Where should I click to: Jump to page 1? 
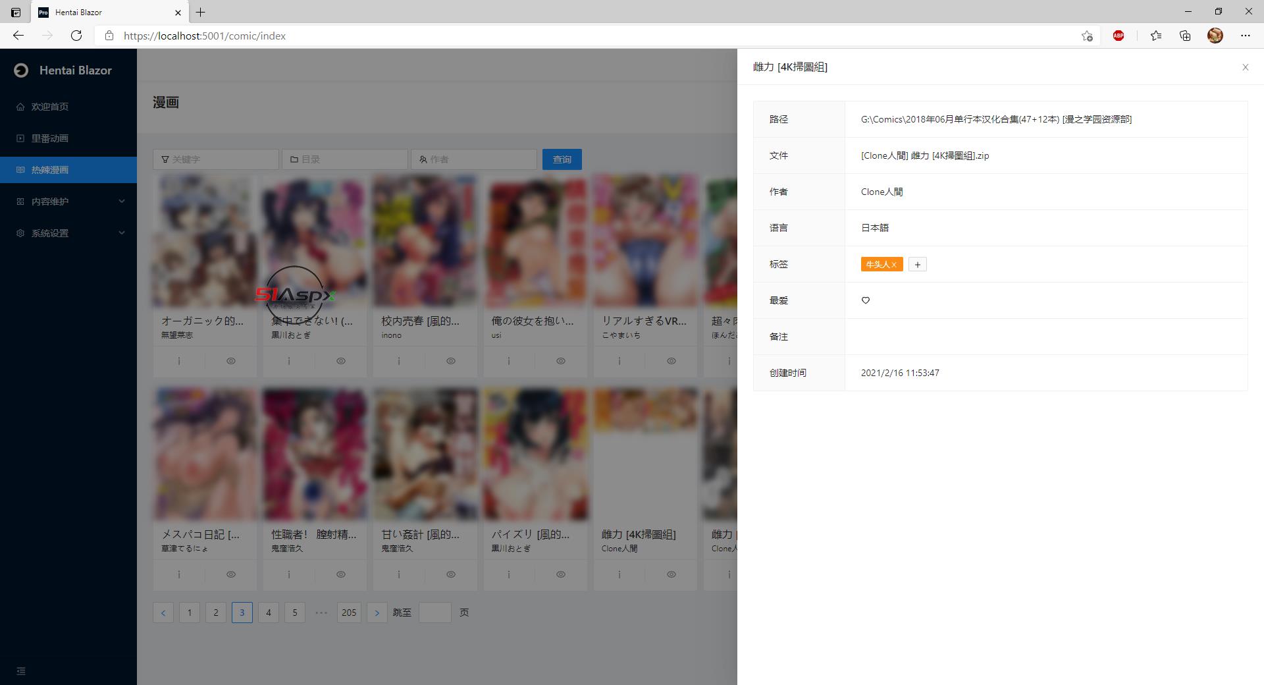pos(190,613)
